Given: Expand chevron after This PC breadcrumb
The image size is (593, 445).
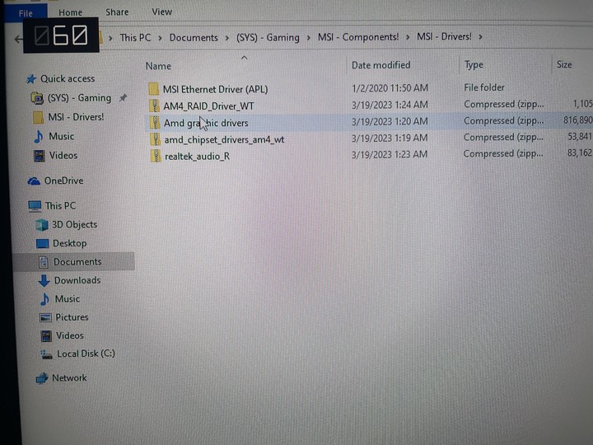Looking at the screenshot, I should [160, 38].
